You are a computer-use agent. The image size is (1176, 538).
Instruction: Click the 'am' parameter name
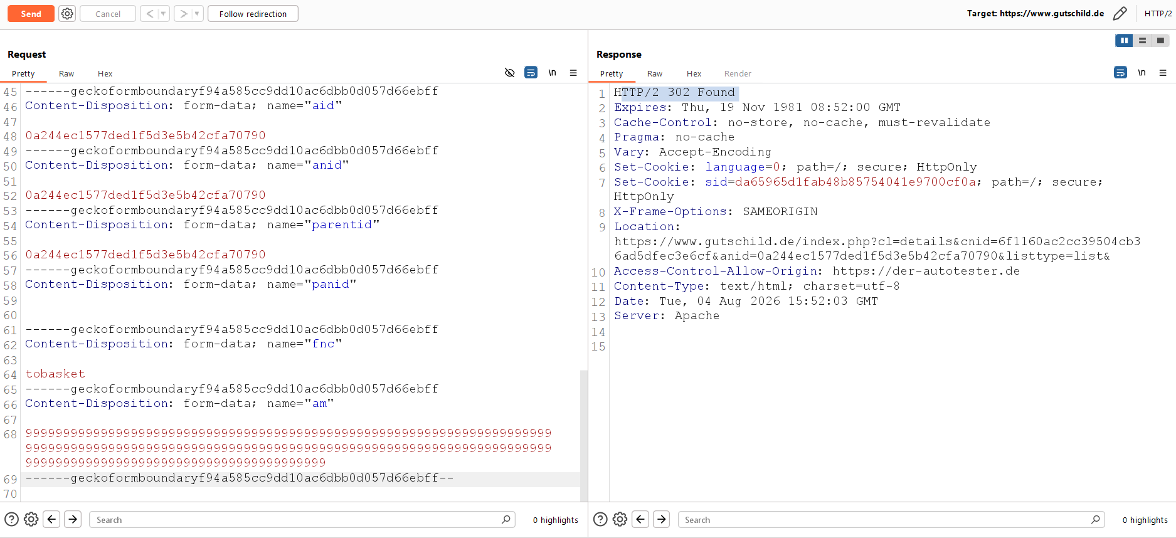click(320, 403)
